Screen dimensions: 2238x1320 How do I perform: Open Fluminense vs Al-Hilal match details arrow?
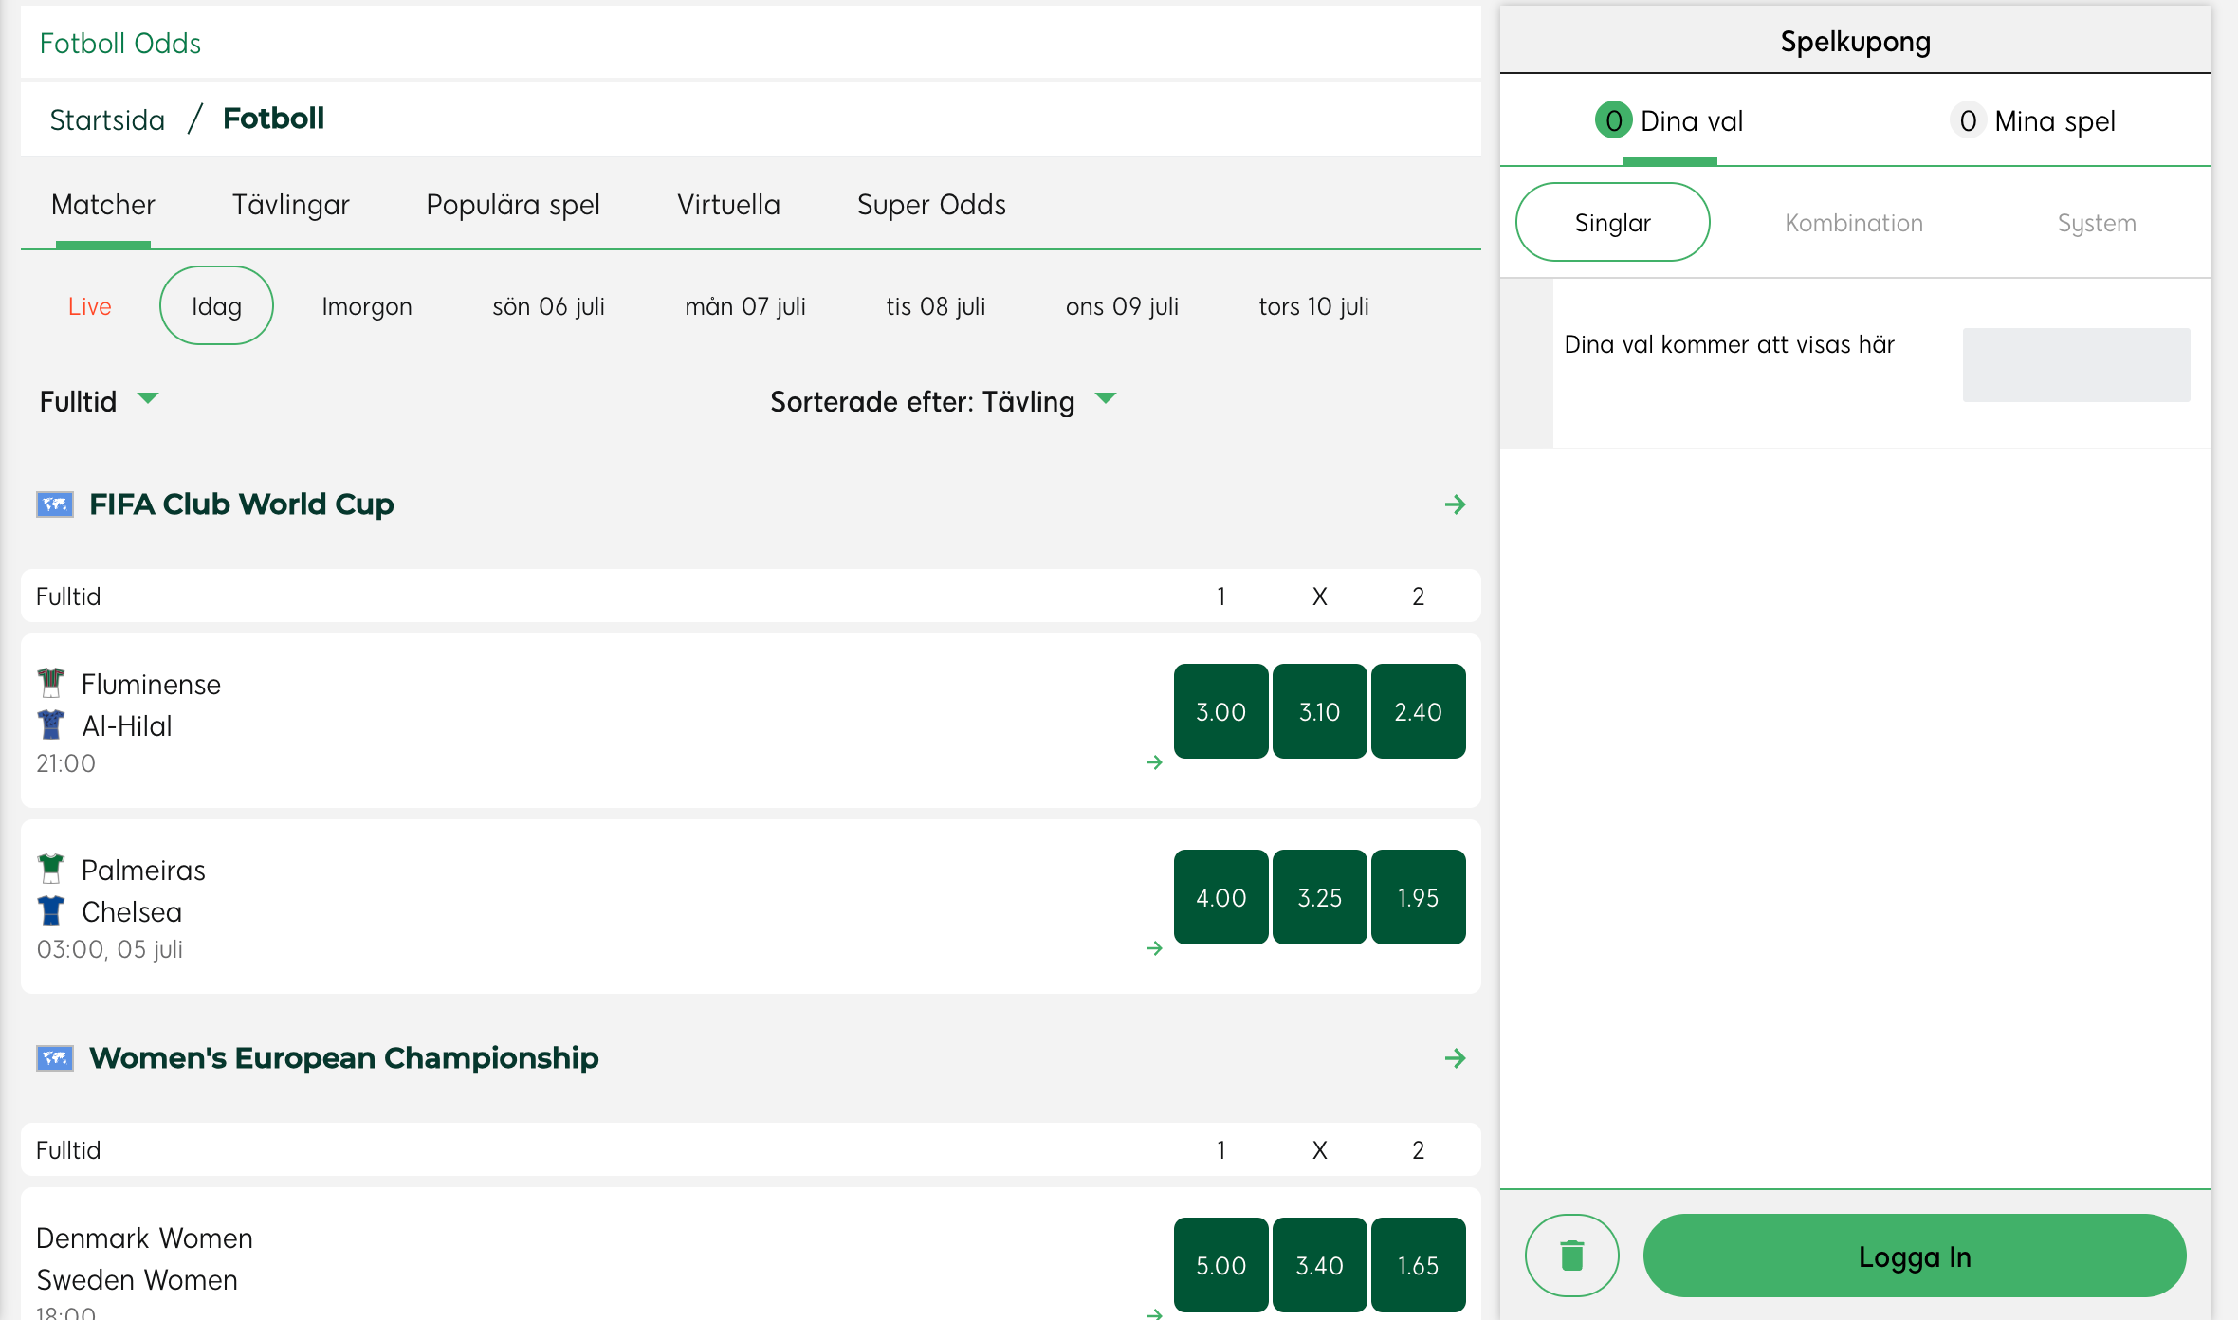click(x=1154, y=762)
